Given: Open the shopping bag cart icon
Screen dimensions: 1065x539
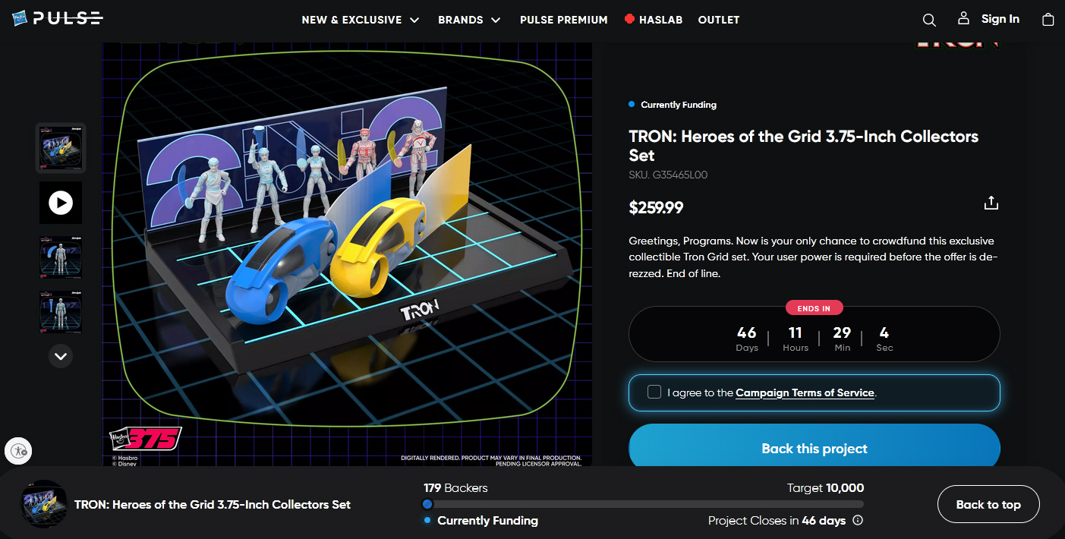Looking at the screenshot, I should click(1048, 20).
